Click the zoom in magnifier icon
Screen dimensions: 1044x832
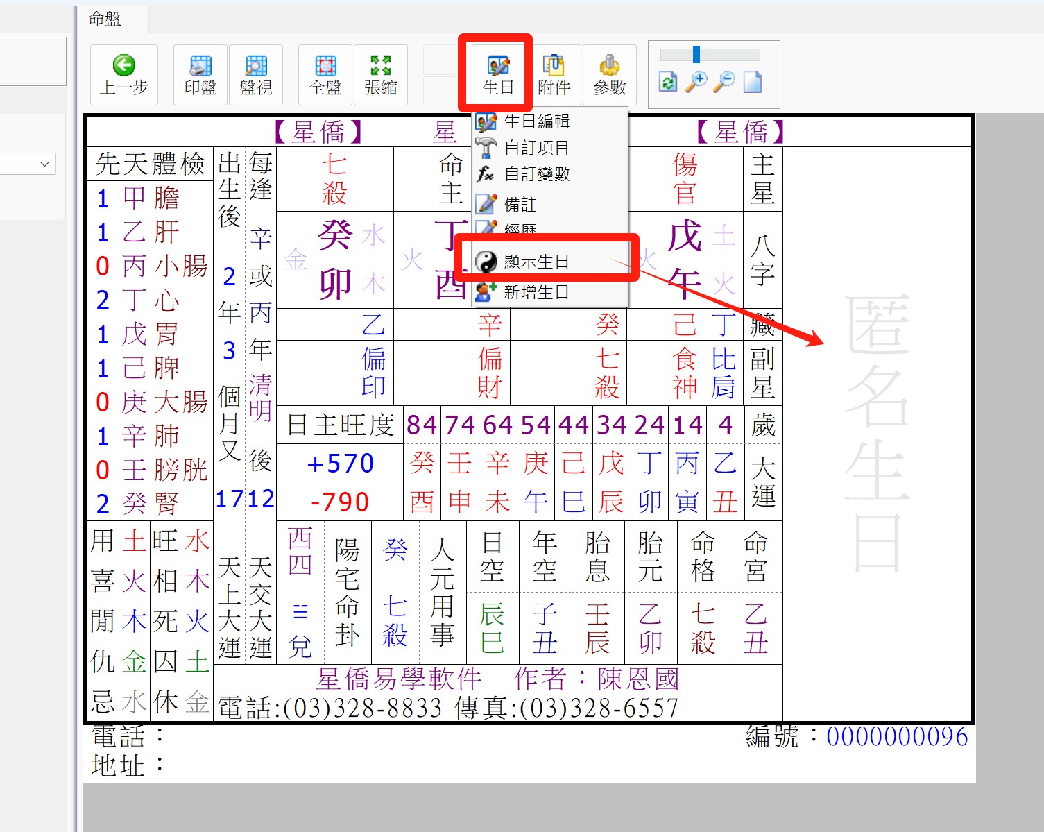click(696, 82)
